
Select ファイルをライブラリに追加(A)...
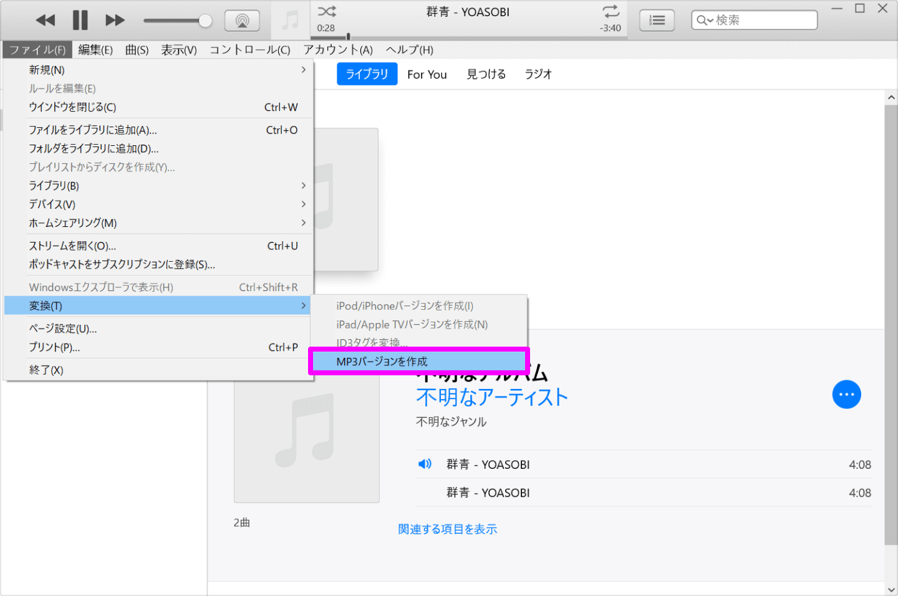(x=157, y=130)
